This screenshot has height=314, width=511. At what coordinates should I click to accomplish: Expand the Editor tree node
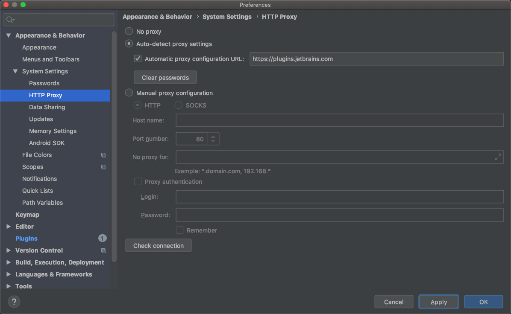9,227
